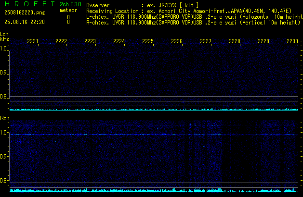
Task: Click time marker 2227
Action: [x=206, y=41]
